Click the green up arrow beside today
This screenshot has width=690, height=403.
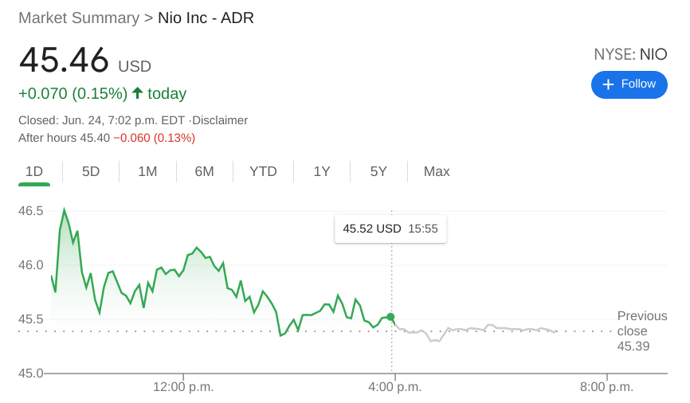(137, 93)
